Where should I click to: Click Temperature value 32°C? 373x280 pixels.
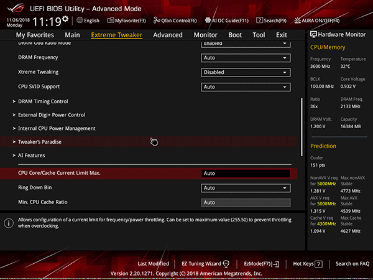pos(345,67)
